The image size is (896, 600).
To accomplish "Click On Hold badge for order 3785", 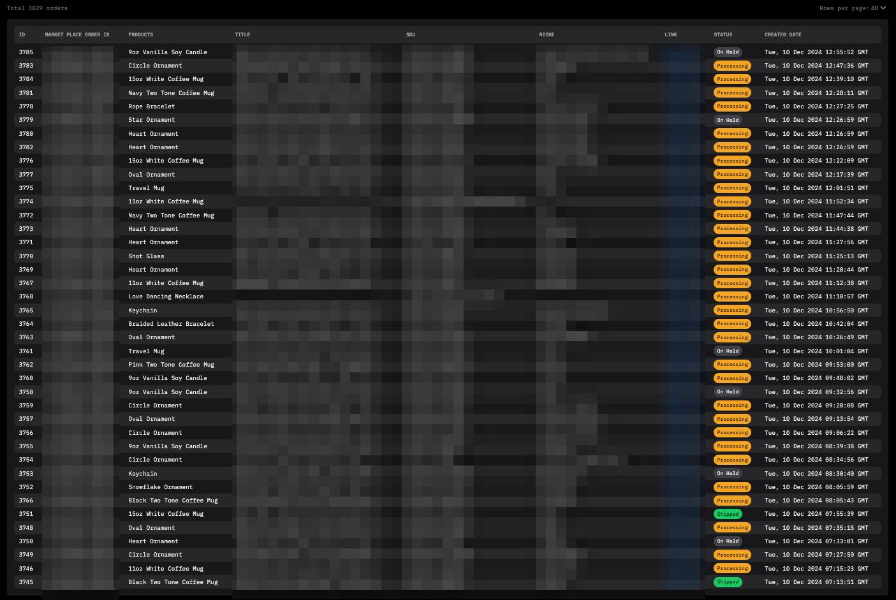I will [x=728, y=52].
